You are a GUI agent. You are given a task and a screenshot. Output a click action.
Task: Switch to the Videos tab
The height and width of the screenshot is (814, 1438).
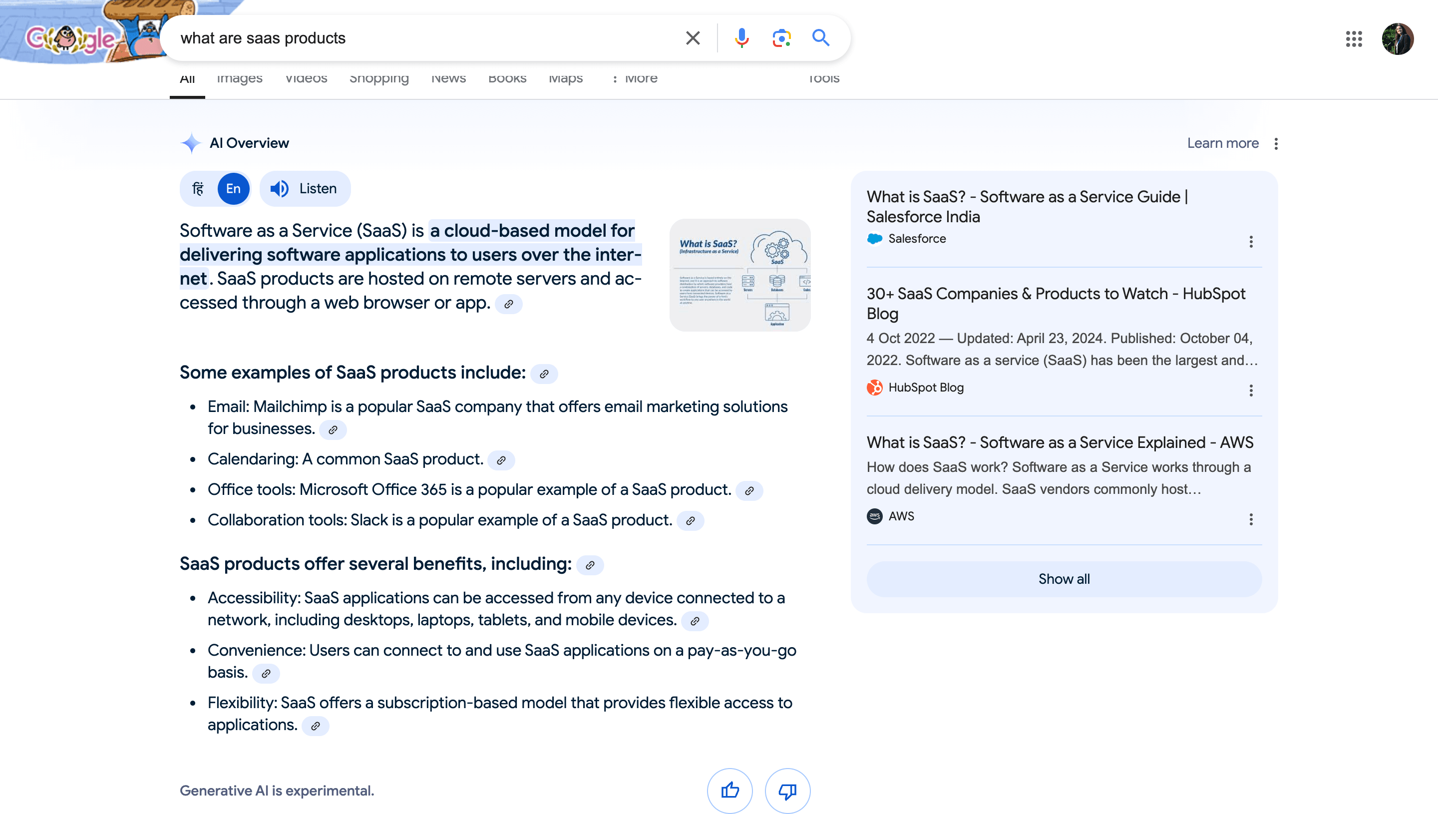[306, 79]
